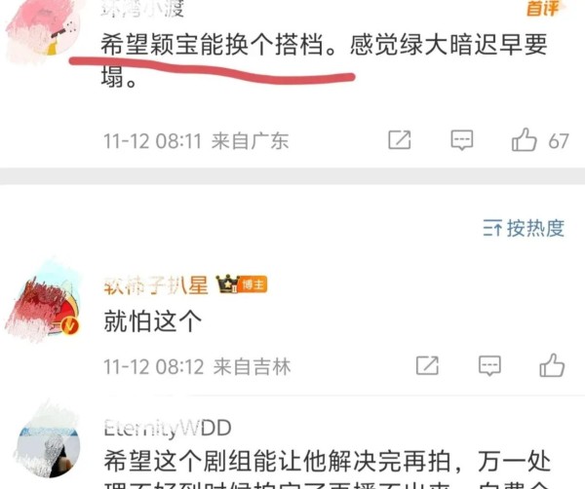Open the 按热度 sort dropdown
The width and height of the screenshot is (585, 489).
(x=524, y=228)
